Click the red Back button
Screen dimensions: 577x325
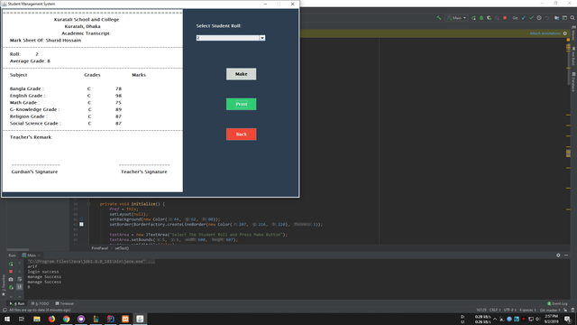[241, 135]
